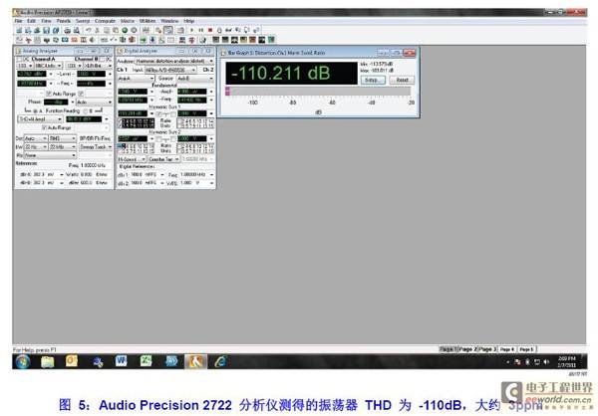Open Word from the taskbar
Image resolution: width=598 pixels, height=416 pixels.
(x=121, y=360)
